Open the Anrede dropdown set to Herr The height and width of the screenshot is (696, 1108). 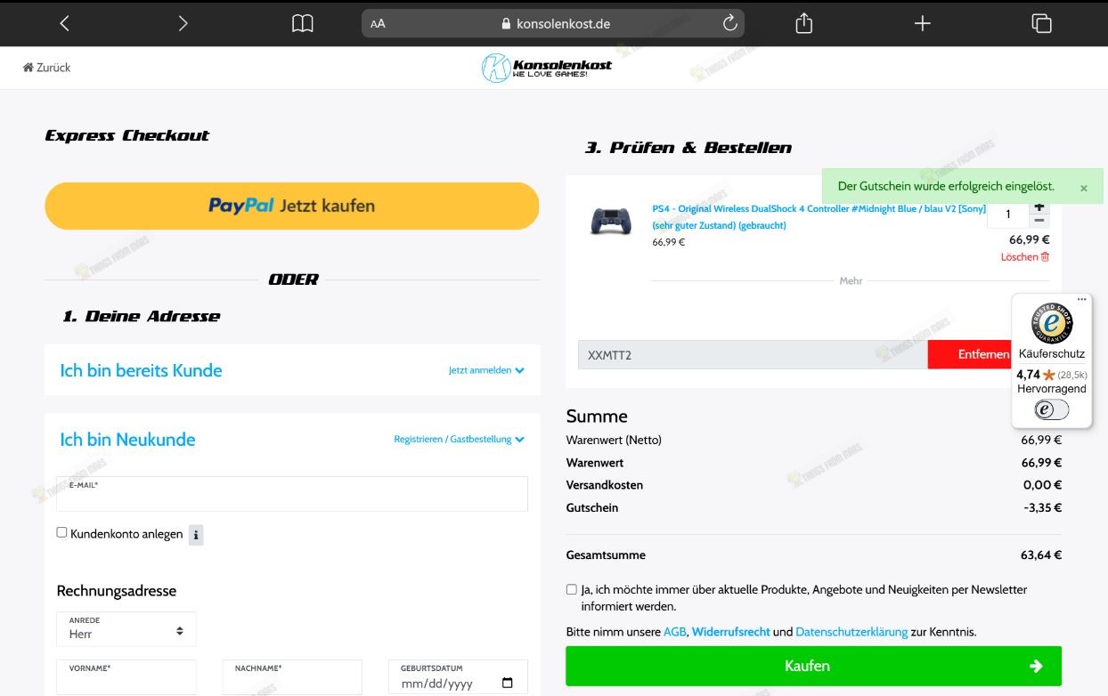pos(126,628)
